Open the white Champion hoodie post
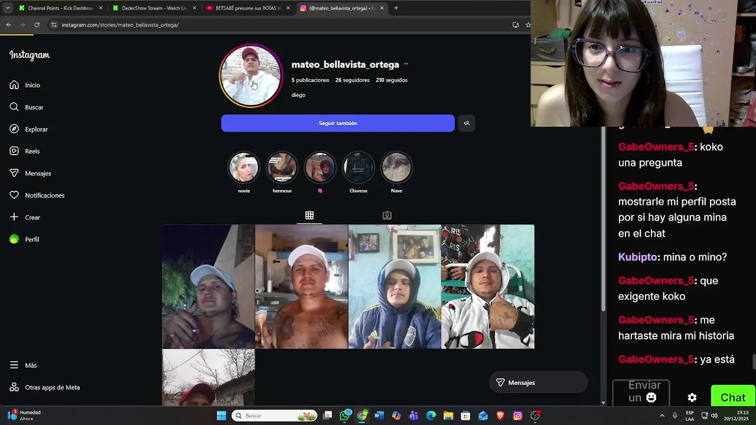Image resolution: width=756 pixels, height=425 pixels. (488, 286)
